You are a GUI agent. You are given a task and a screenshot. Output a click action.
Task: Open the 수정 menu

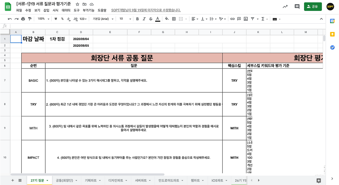[x=28, y=10]
